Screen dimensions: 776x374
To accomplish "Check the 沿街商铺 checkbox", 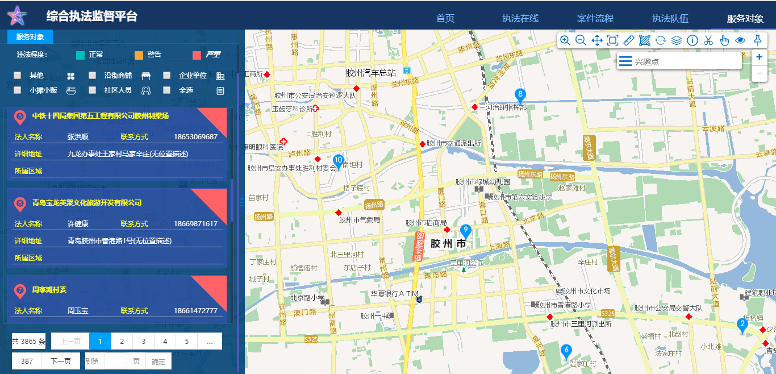I will 93,76.
